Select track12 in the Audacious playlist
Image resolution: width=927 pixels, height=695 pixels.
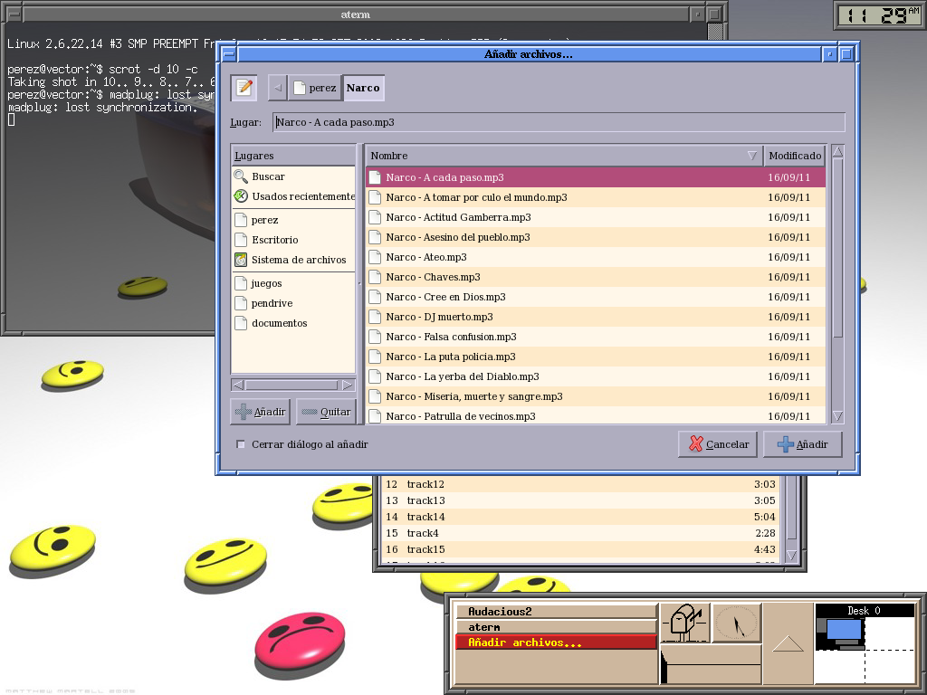point(580,485)
